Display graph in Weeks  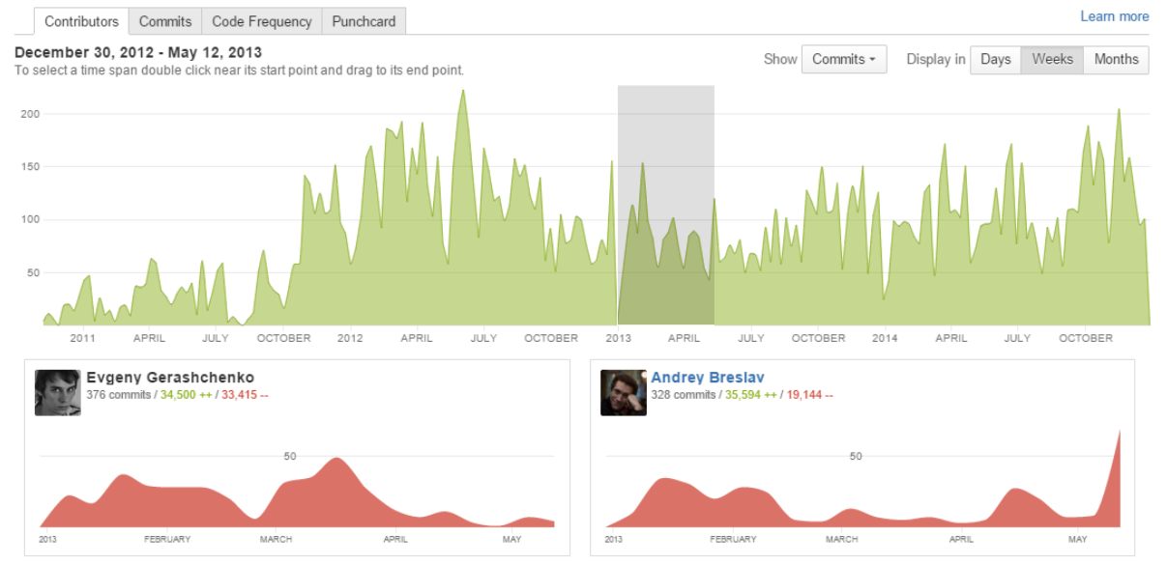point(1052,59)
